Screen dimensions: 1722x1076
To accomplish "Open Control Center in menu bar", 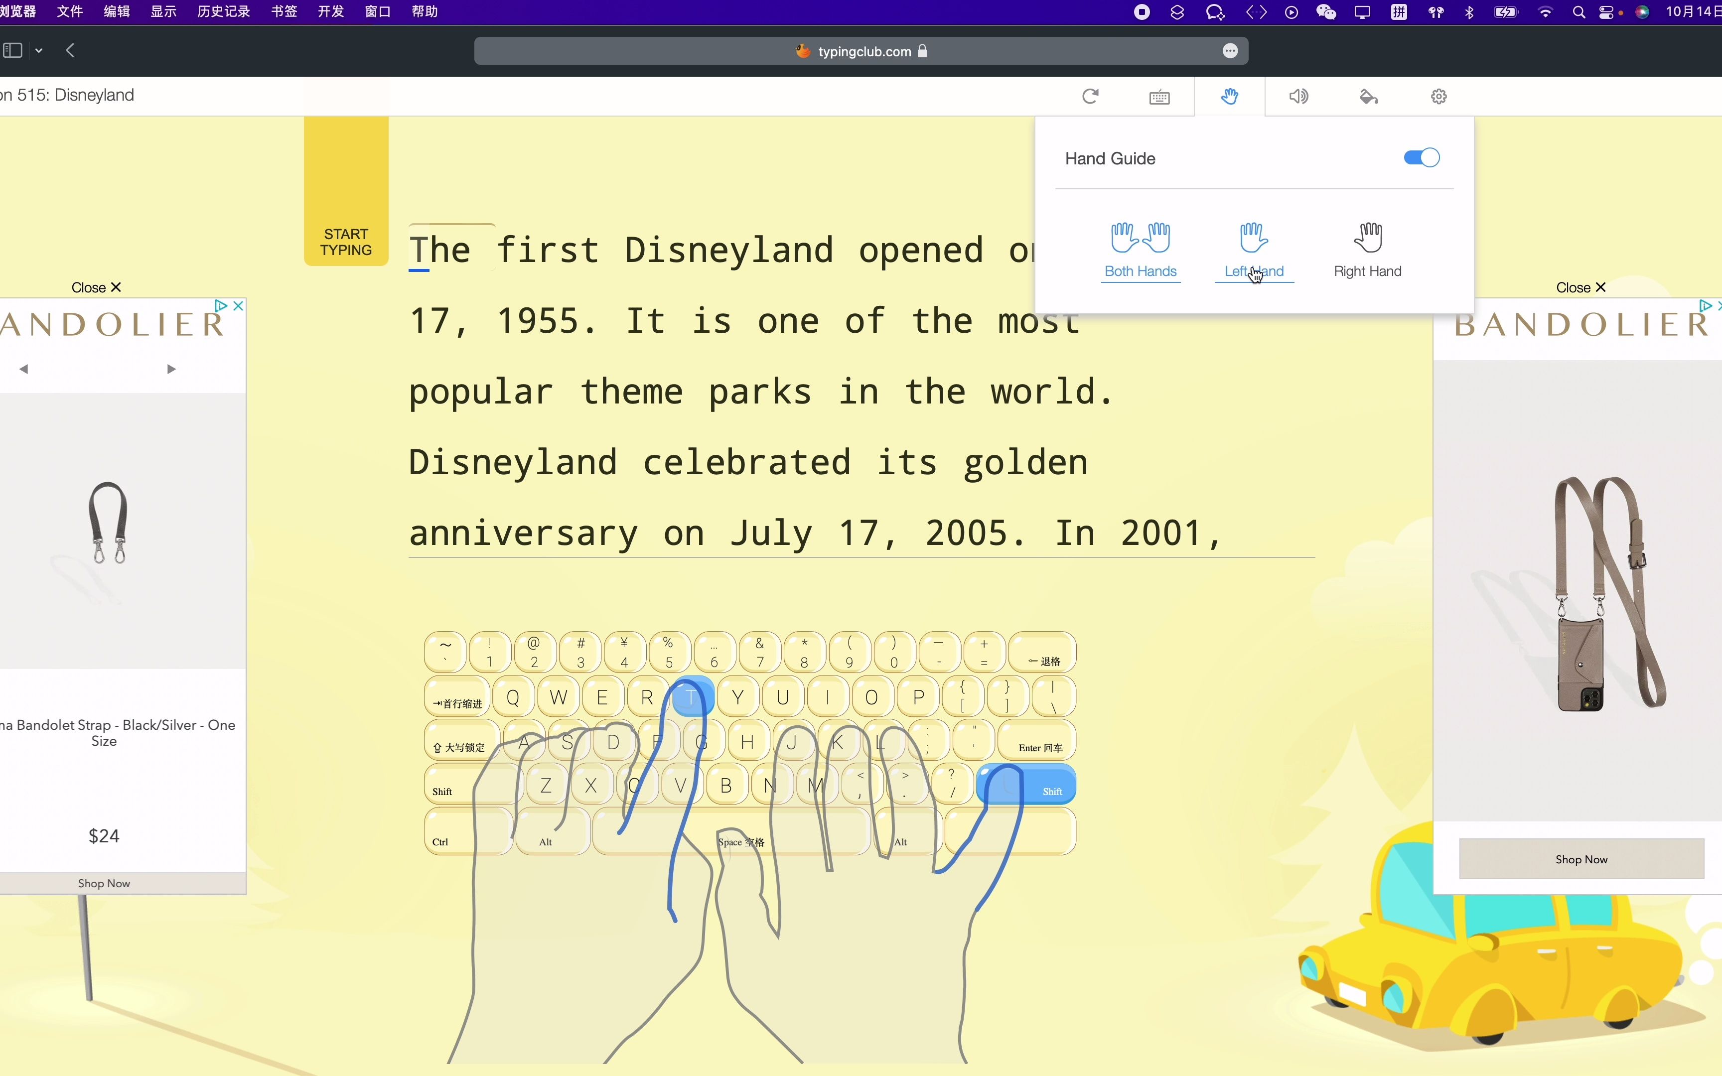I will pos(1607,12).
